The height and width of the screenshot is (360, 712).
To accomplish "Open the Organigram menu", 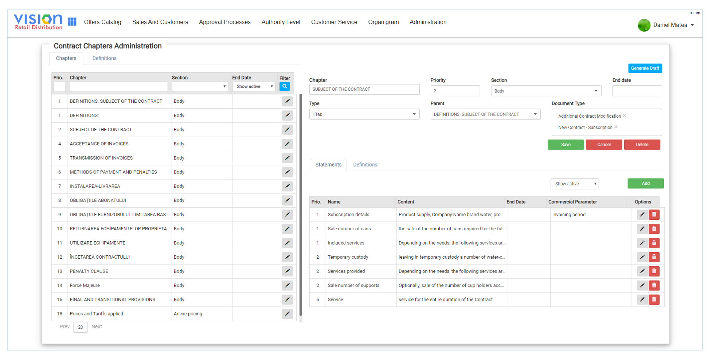I will click(383, 22).
